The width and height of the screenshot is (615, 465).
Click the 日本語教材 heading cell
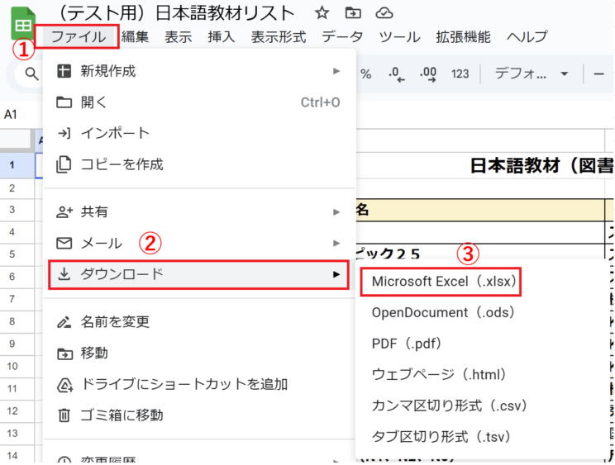pyautogui.click(x=541, y=165)
